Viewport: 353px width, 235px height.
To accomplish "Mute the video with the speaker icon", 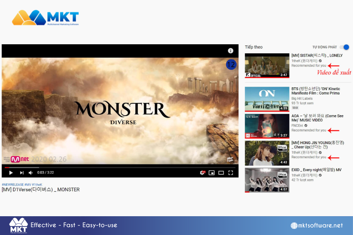I will (x=31, y=173).
